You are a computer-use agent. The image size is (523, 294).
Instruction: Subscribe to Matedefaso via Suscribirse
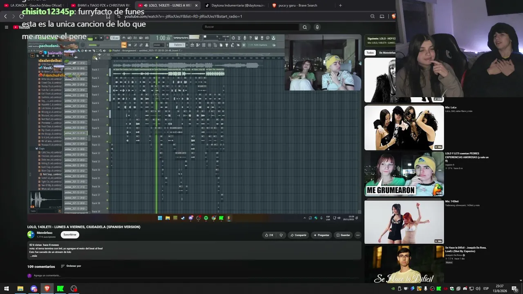70,235
